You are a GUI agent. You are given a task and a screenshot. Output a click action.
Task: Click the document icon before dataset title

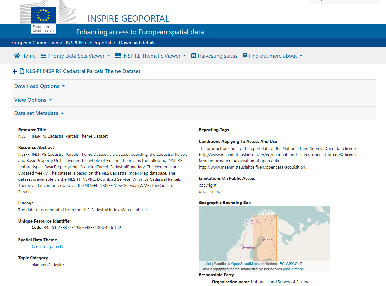(x=22, y=71)
